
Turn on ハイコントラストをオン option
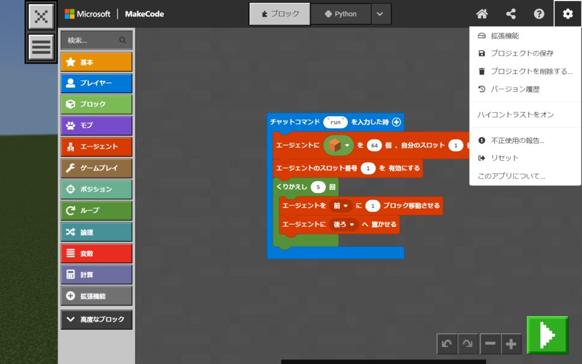click(516, 115)
